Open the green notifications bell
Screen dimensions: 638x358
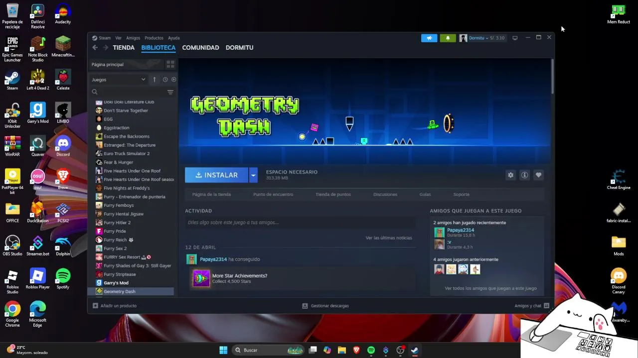pos(448,38)
